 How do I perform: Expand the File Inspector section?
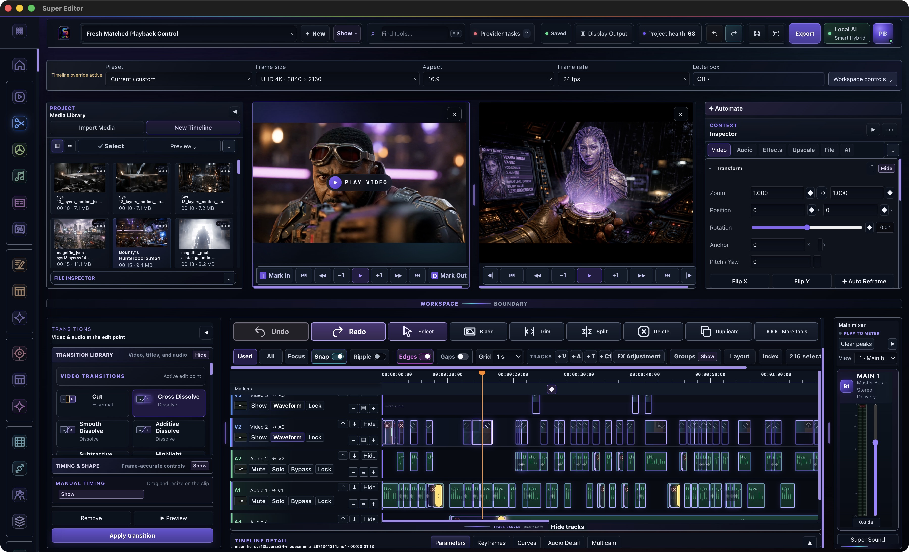point(229,279)
